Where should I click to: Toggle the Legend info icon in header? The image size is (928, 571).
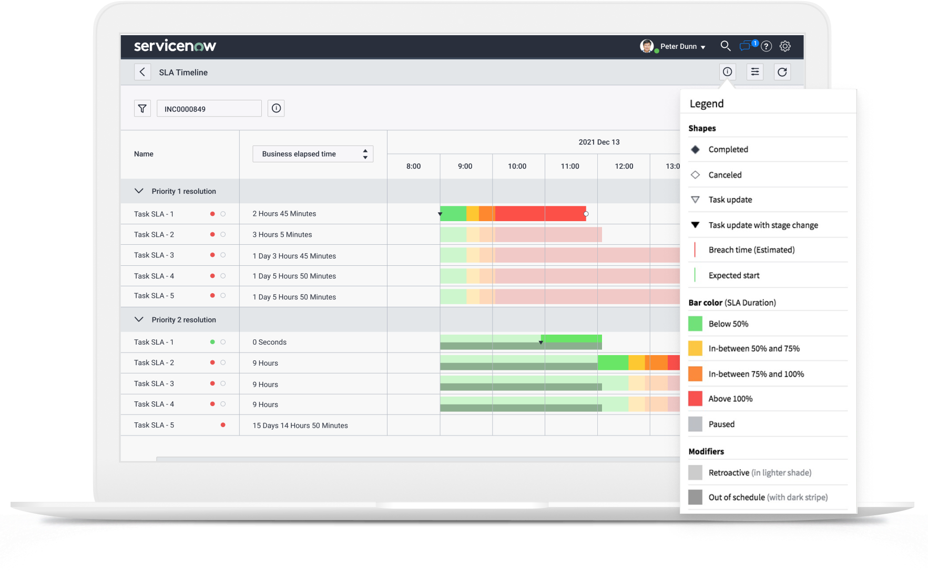pos(727,72)
